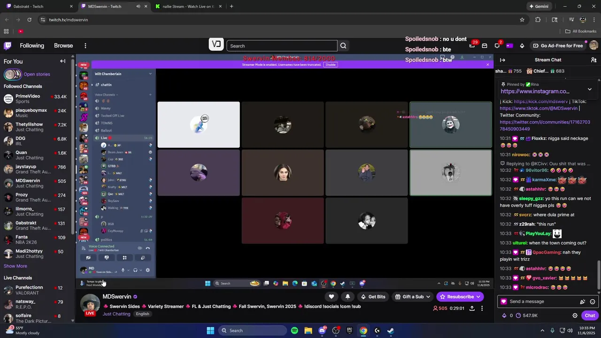Screen dimensions: 601x338
Task: Click the Chrome address bar URL
Action: point(68,20)
